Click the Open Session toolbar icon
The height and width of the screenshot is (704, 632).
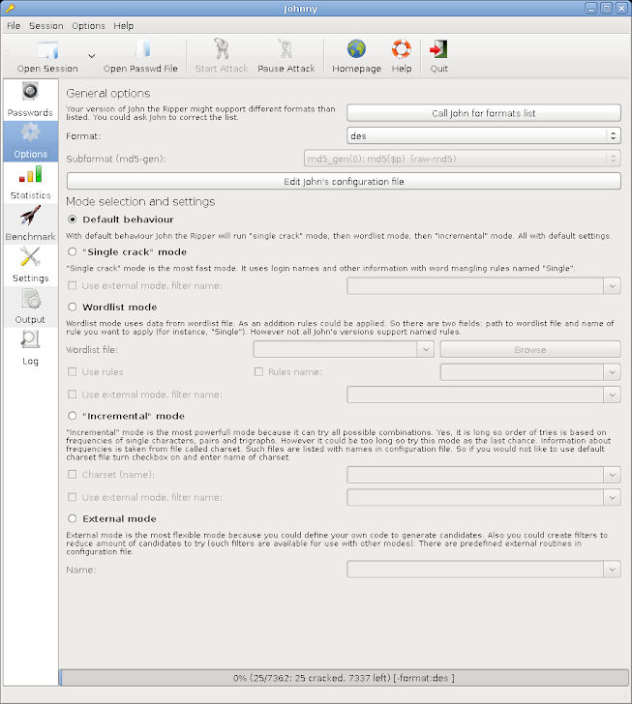47,50
